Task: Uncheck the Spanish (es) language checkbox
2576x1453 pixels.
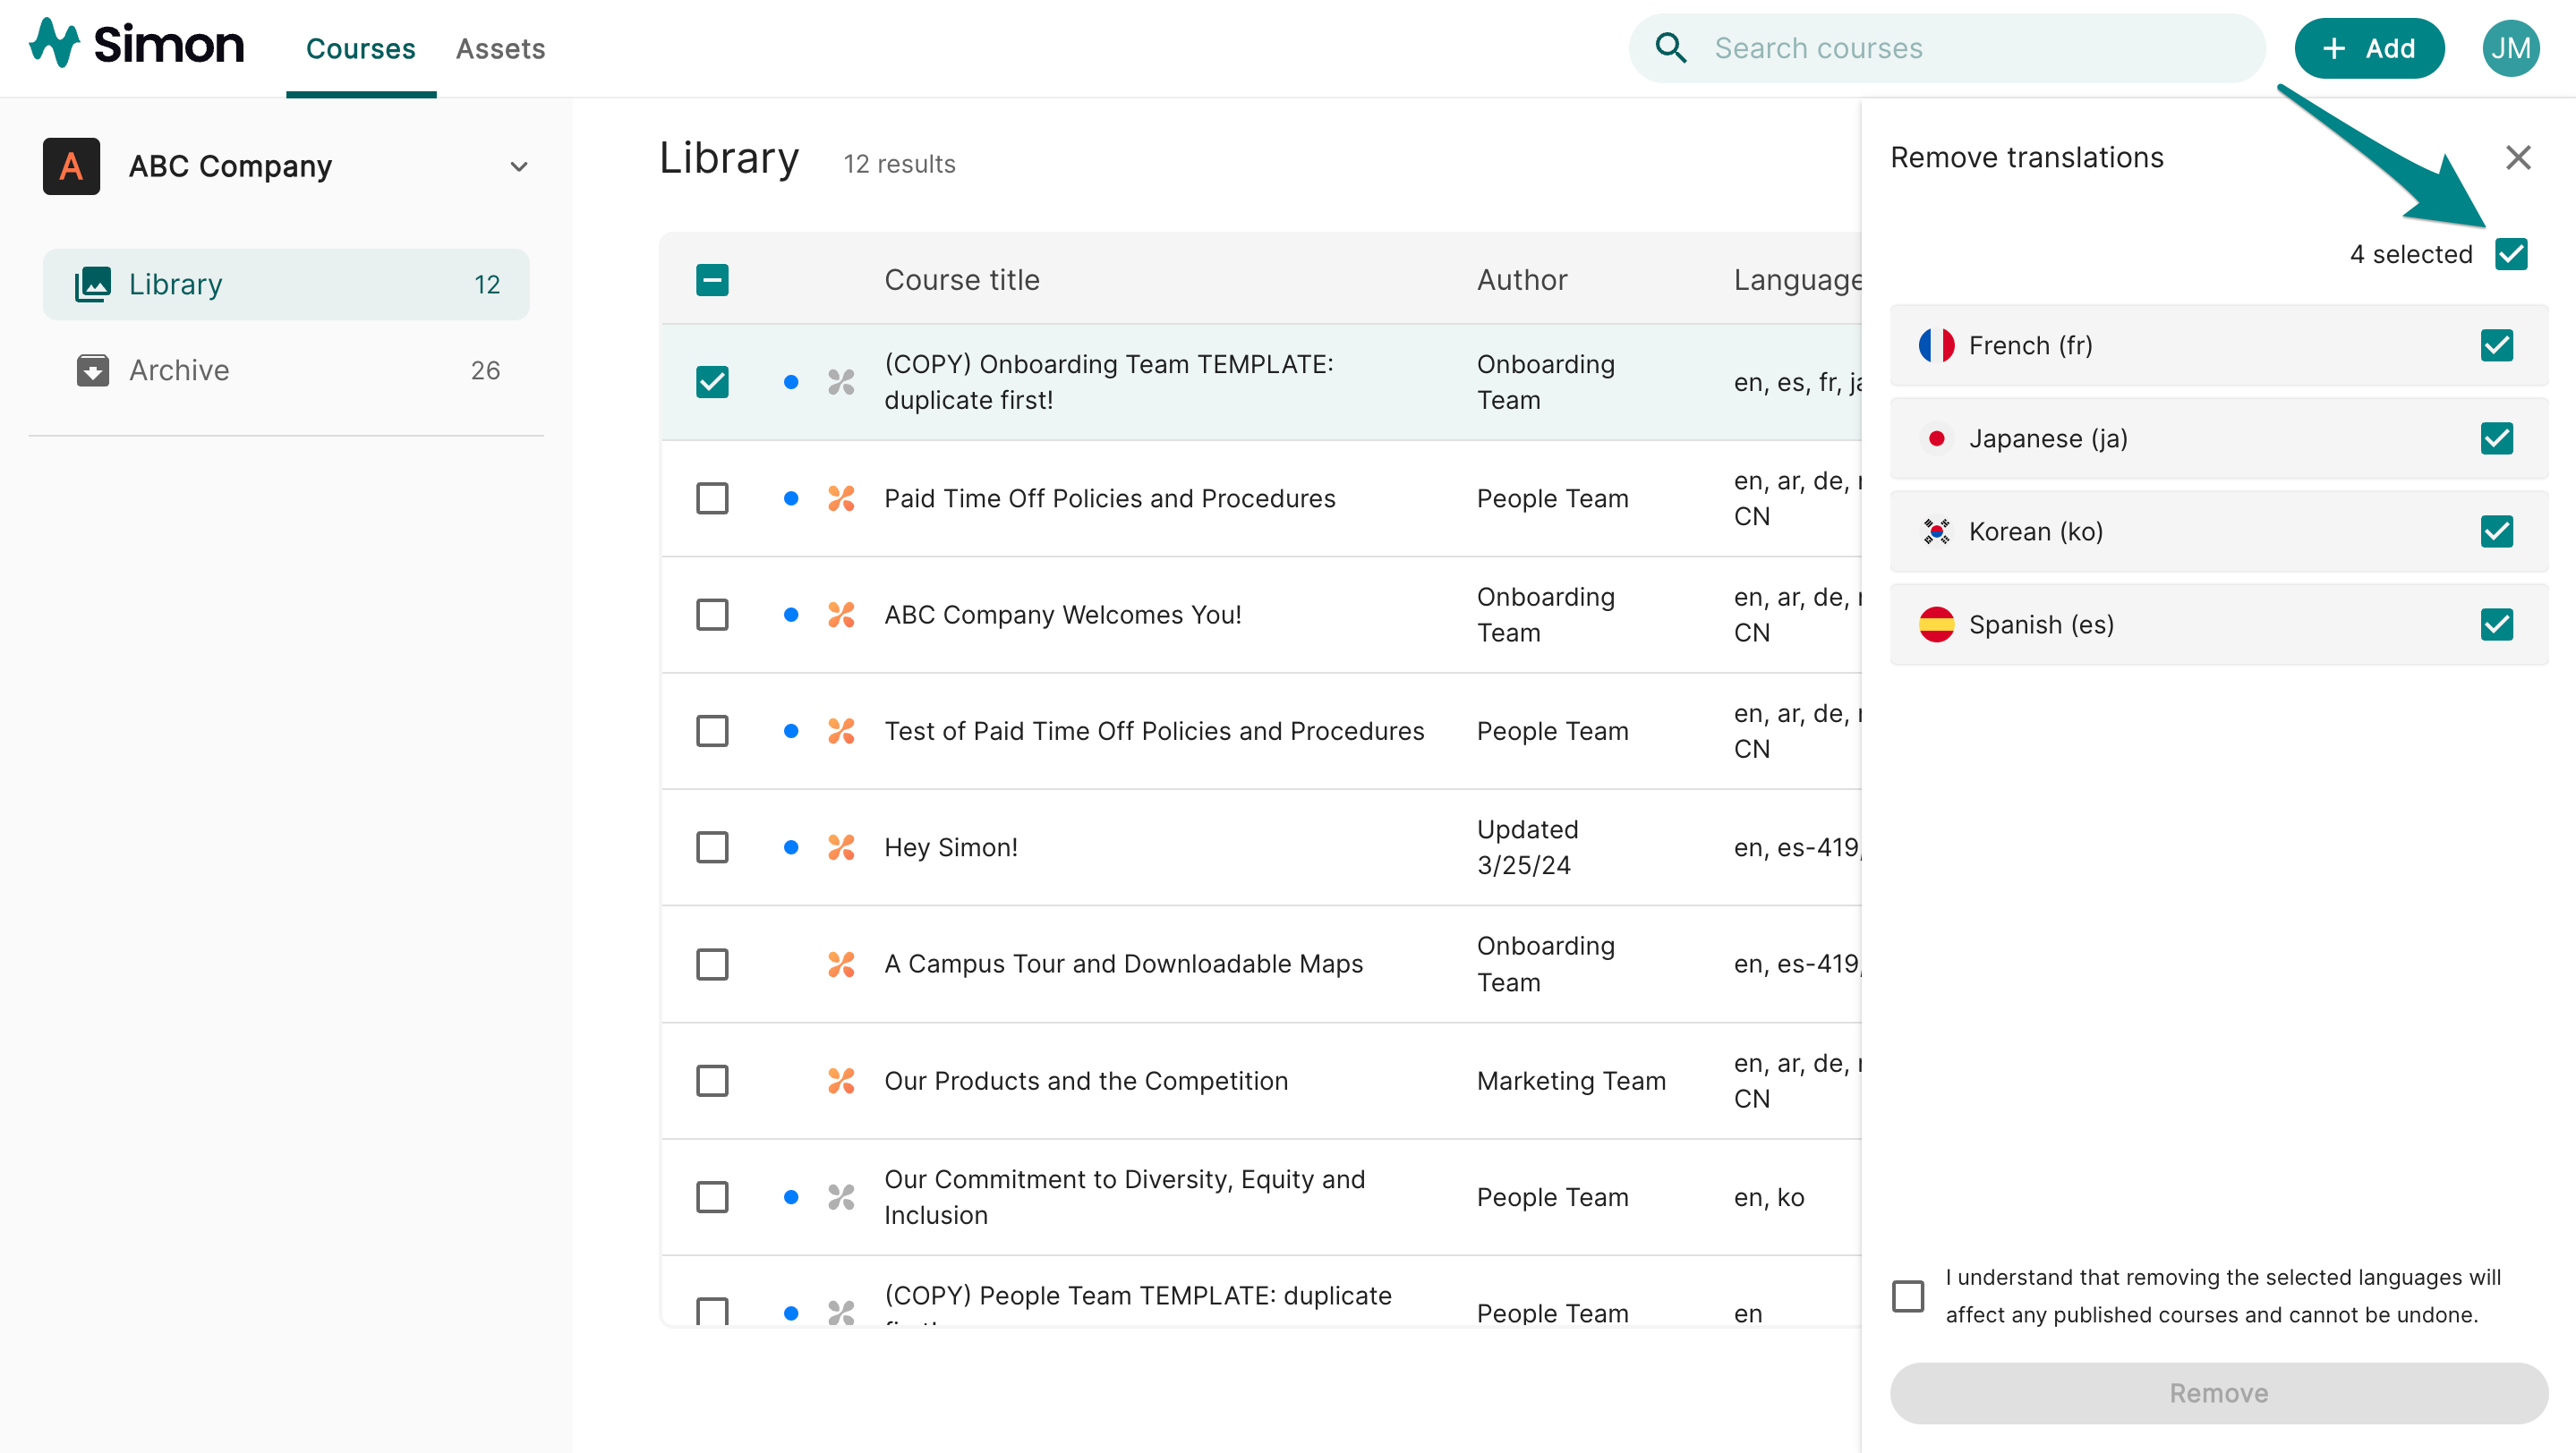Action: pyautogui.click(x=2496, y=624)
